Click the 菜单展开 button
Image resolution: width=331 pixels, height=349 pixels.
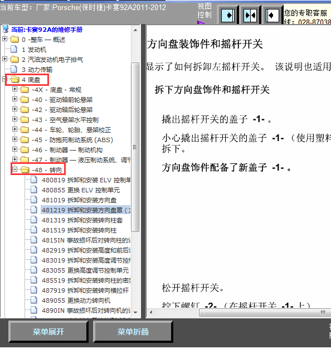coord(48,332)
